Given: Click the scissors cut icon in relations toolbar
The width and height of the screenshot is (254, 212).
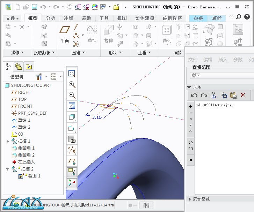Looking at the screenshot, I should point(214,95).
